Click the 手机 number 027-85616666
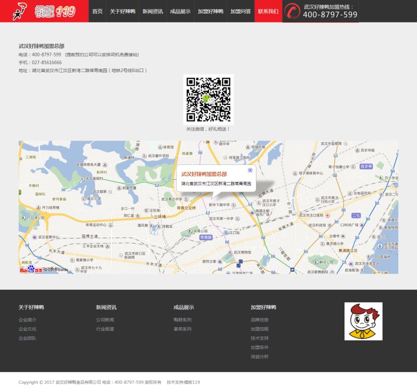417x392 pixels. click(x=47, y=62)
